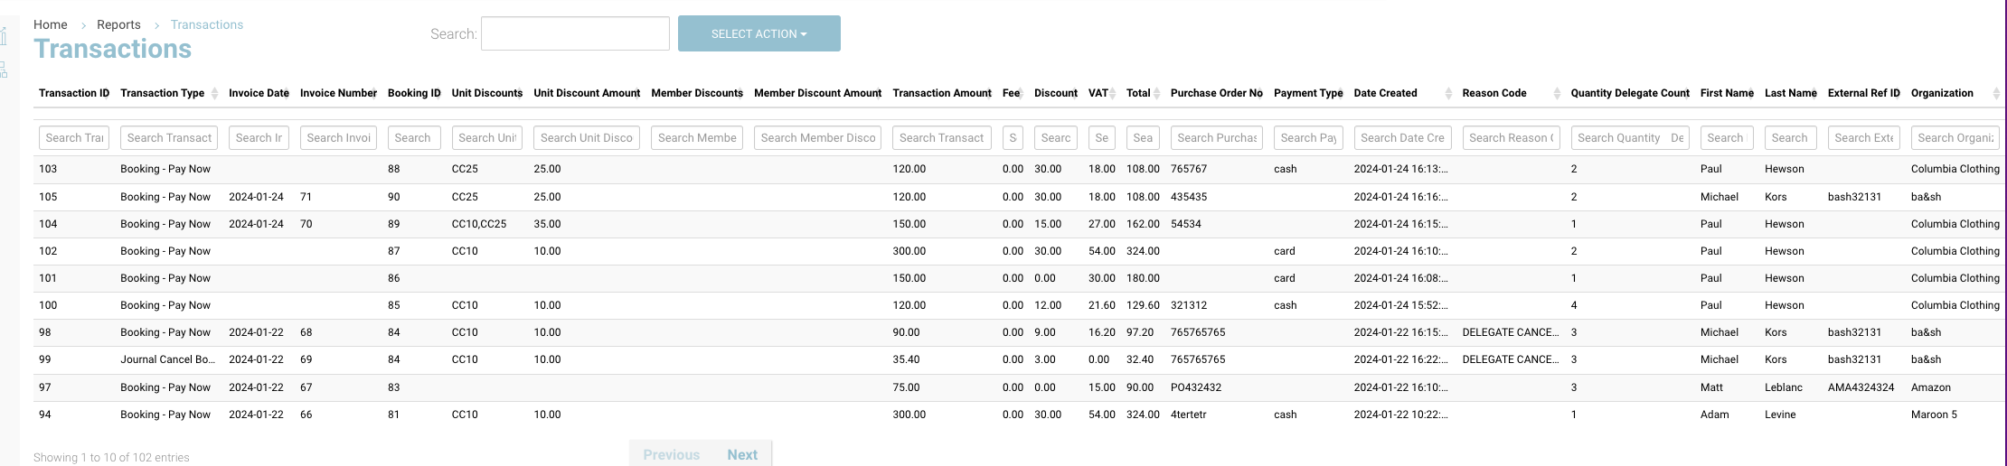Click the Total column sort arrows
This screenshot has width=2007, height=466.
pyautogui.click(x=1157, y=94)
